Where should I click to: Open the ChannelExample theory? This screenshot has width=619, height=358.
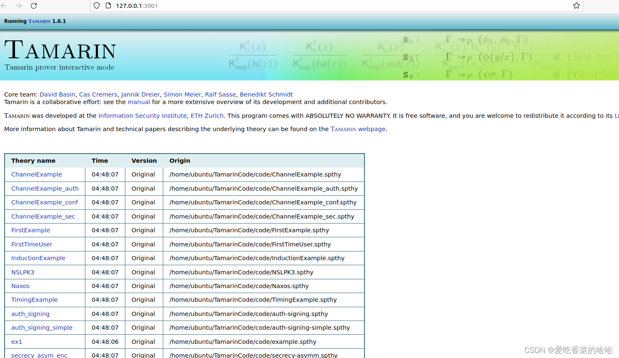[x=37, y=174]
